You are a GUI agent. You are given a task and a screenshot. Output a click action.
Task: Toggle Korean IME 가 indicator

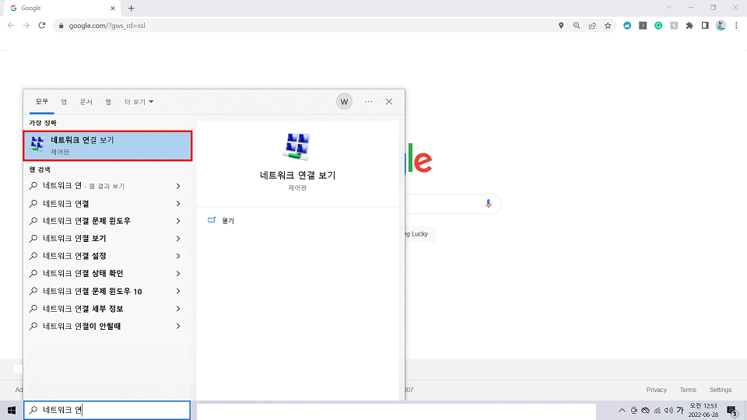[680, 410]
